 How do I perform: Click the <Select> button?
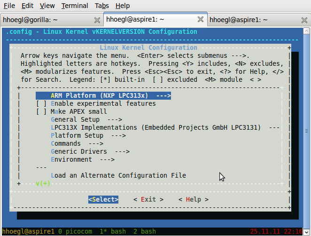click(103, 199)
